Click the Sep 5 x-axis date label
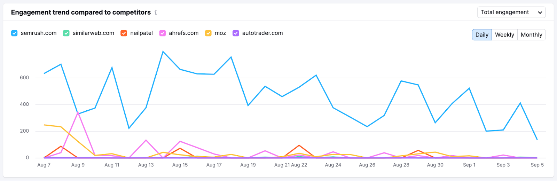 [537, 165]
